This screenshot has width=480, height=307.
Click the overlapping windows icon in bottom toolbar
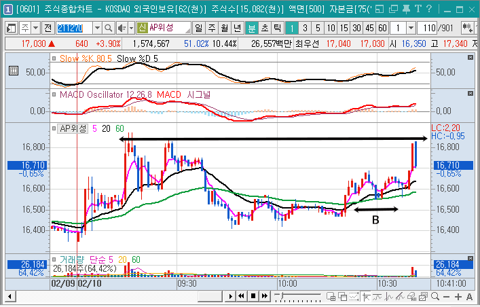(342, 297)
